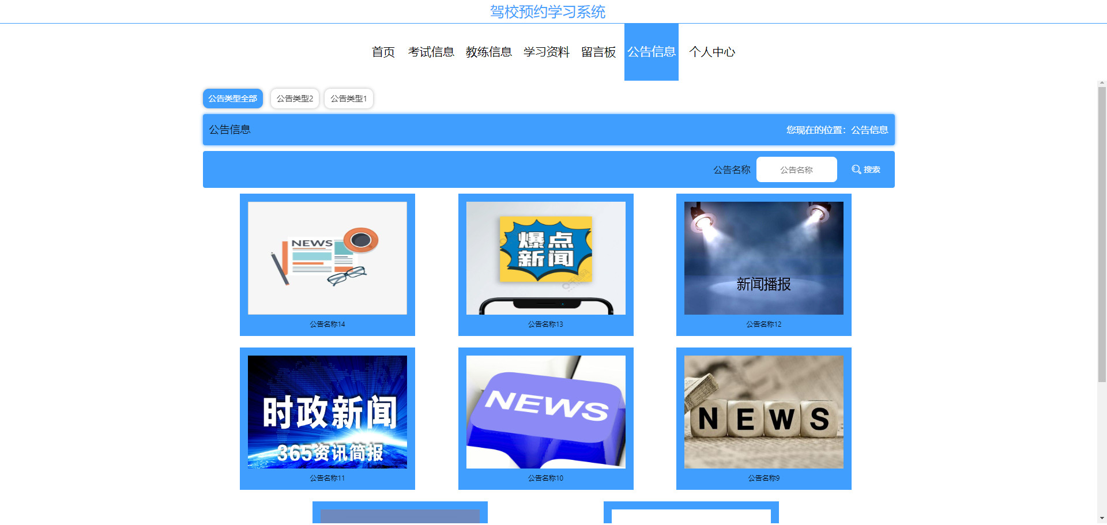Select 学习资料 menu entry
1107x525 pixels.
547,52
